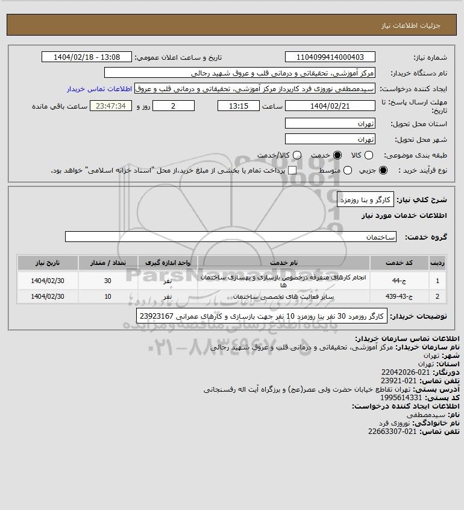
Task: Click the fax number 22042026-021
Action: [405, 372]
